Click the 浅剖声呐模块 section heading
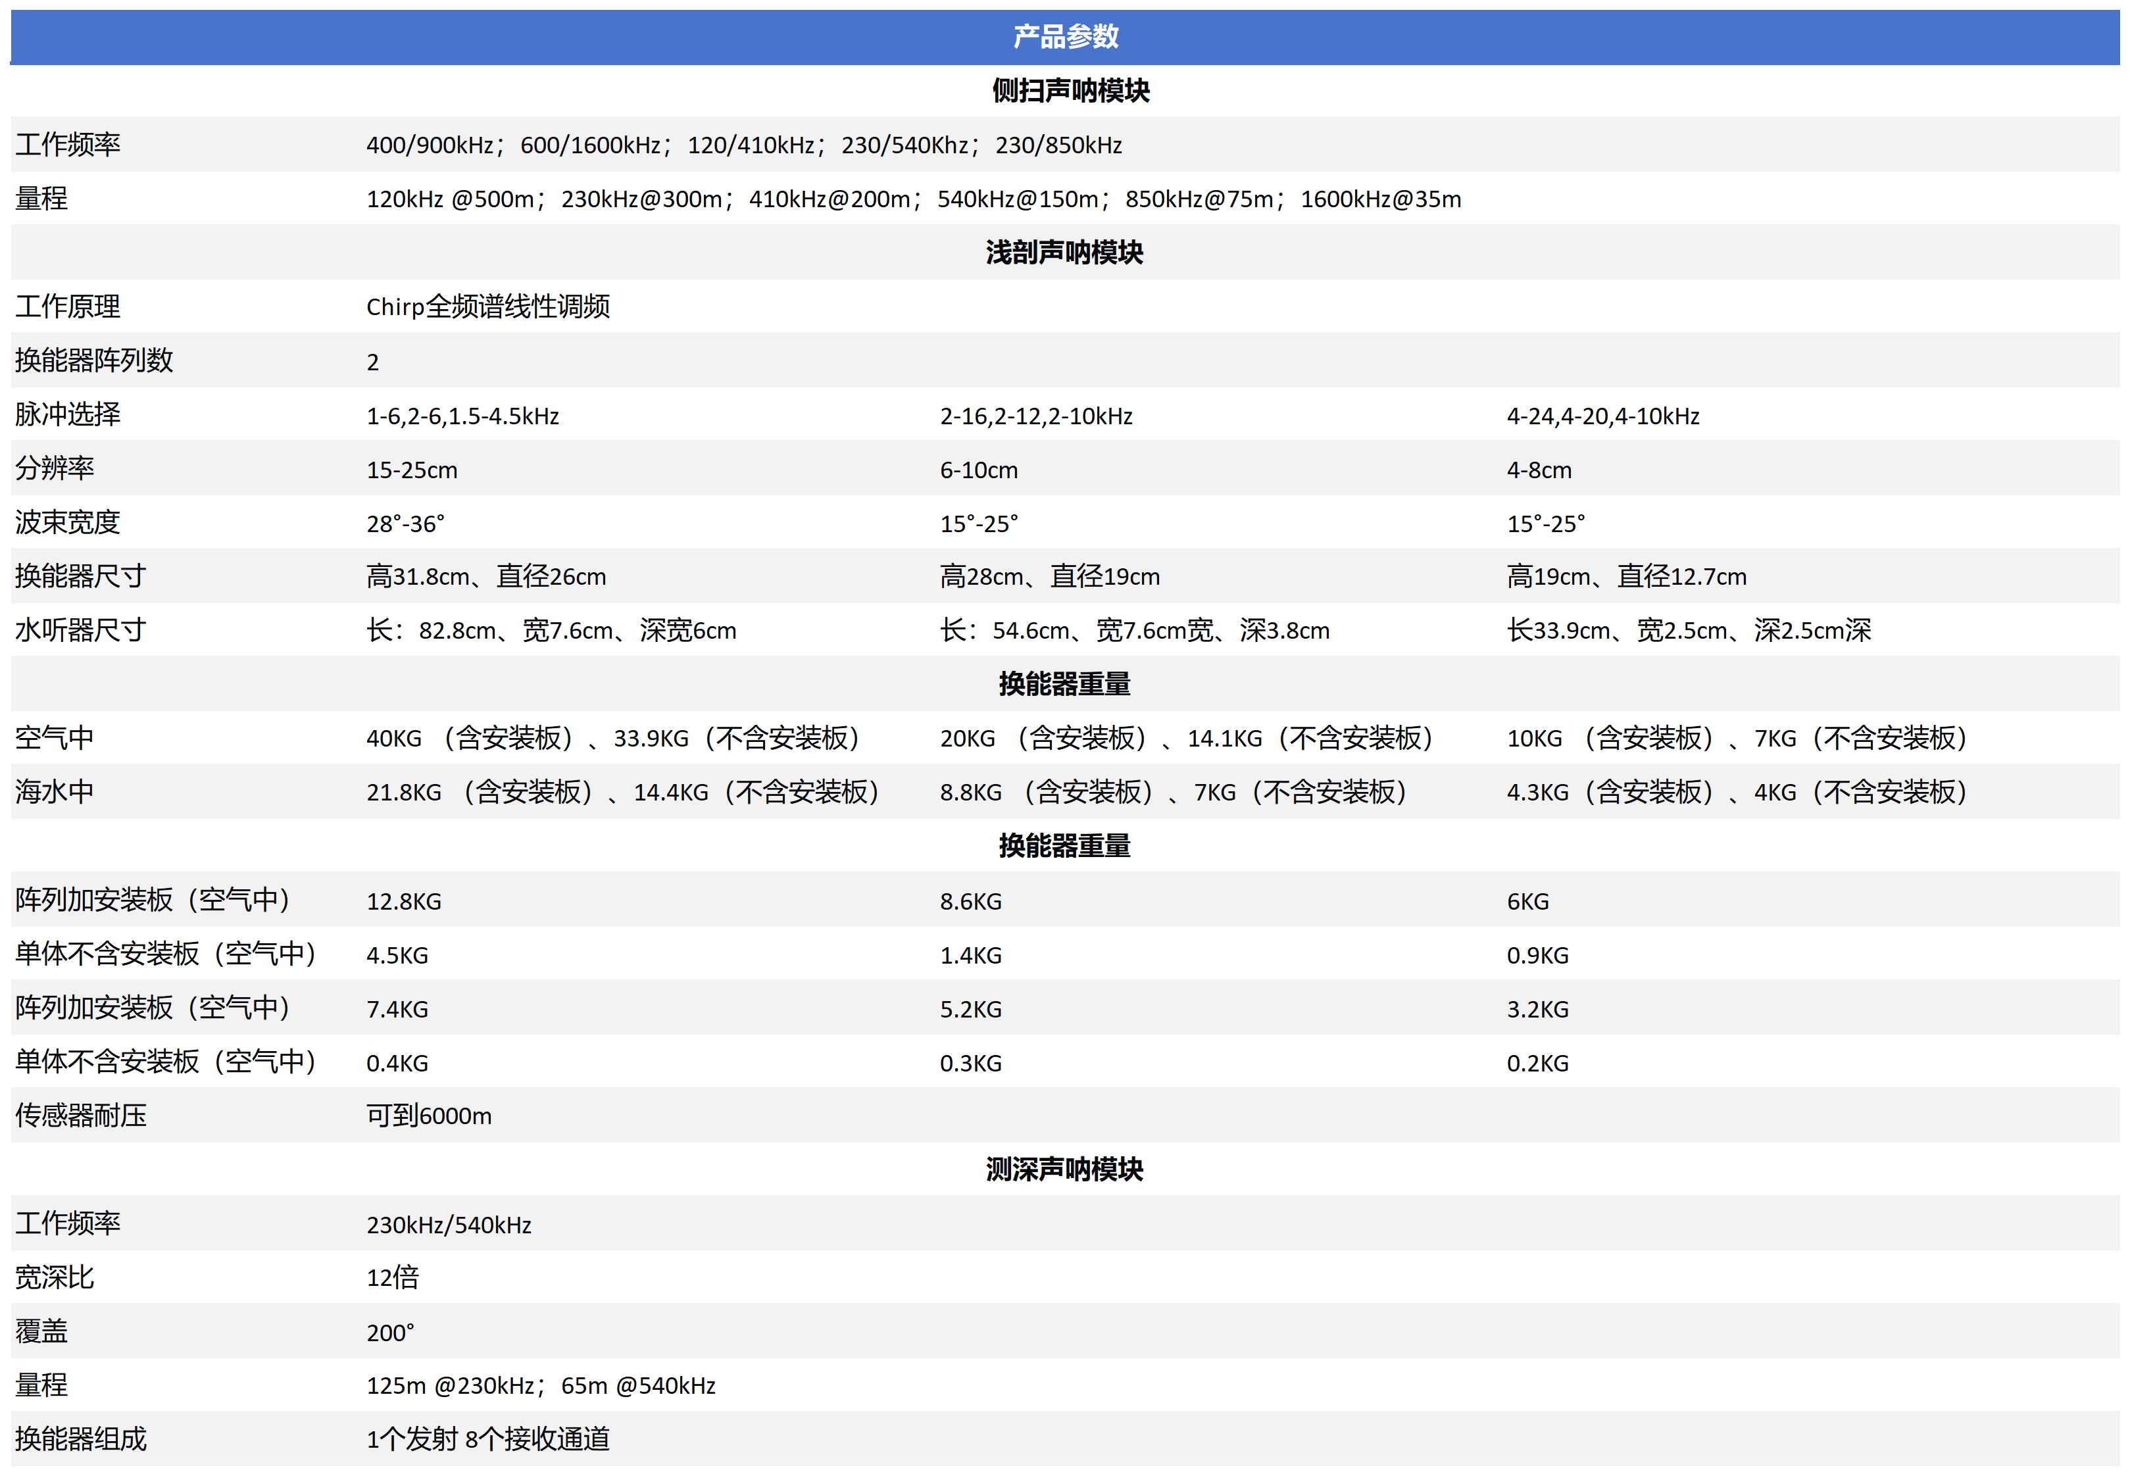The width and height of the screenshot is (2130, 1476). 1064,253
